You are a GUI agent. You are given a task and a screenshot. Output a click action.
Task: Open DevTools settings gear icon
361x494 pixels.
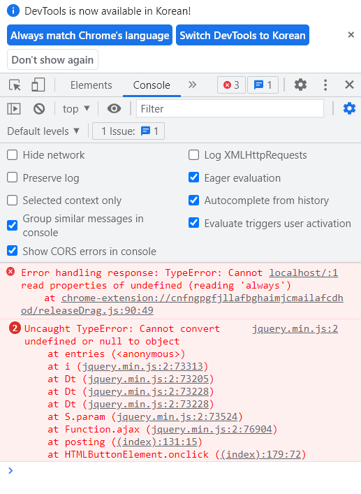coord(300,85)
